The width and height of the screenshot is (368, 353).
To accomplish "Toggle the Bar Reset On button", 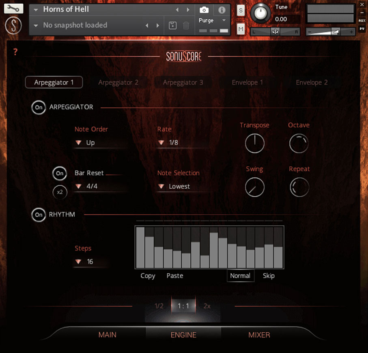I will (60, 173).
